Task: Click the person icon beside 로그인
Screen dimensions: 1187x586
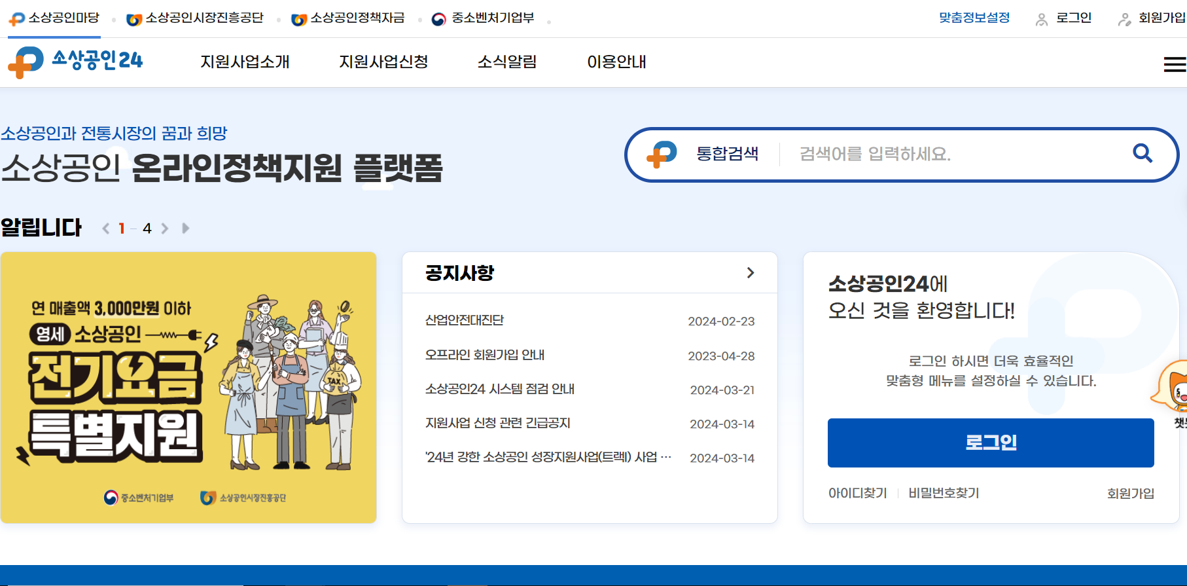Action: [x=1042, y=20]
